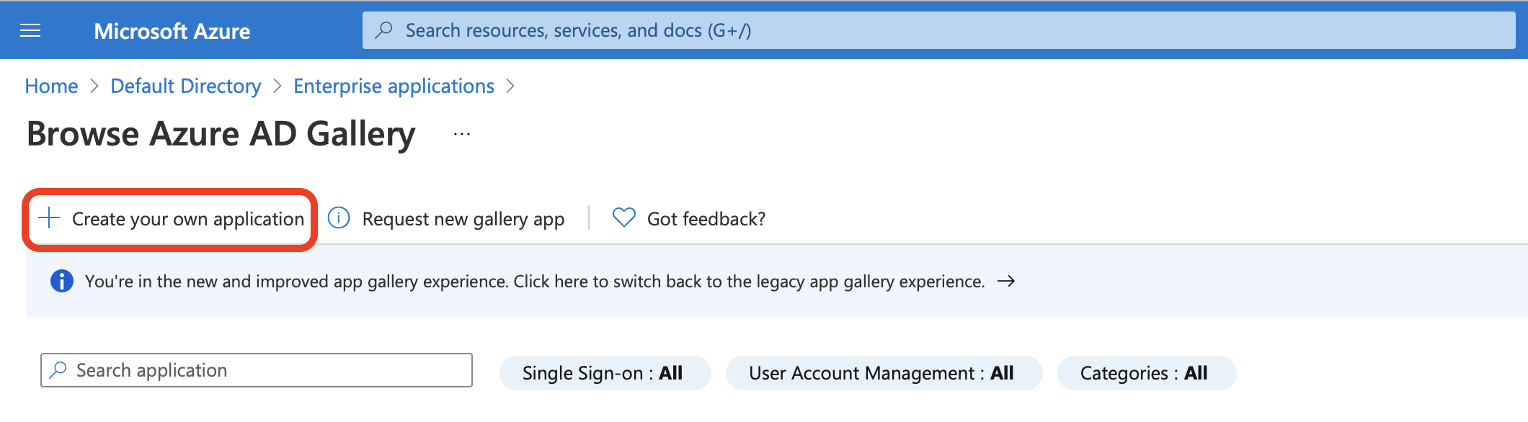
Task: Open the hamburger portal menu
Action: pyautogui.click(x=30, y=30)
